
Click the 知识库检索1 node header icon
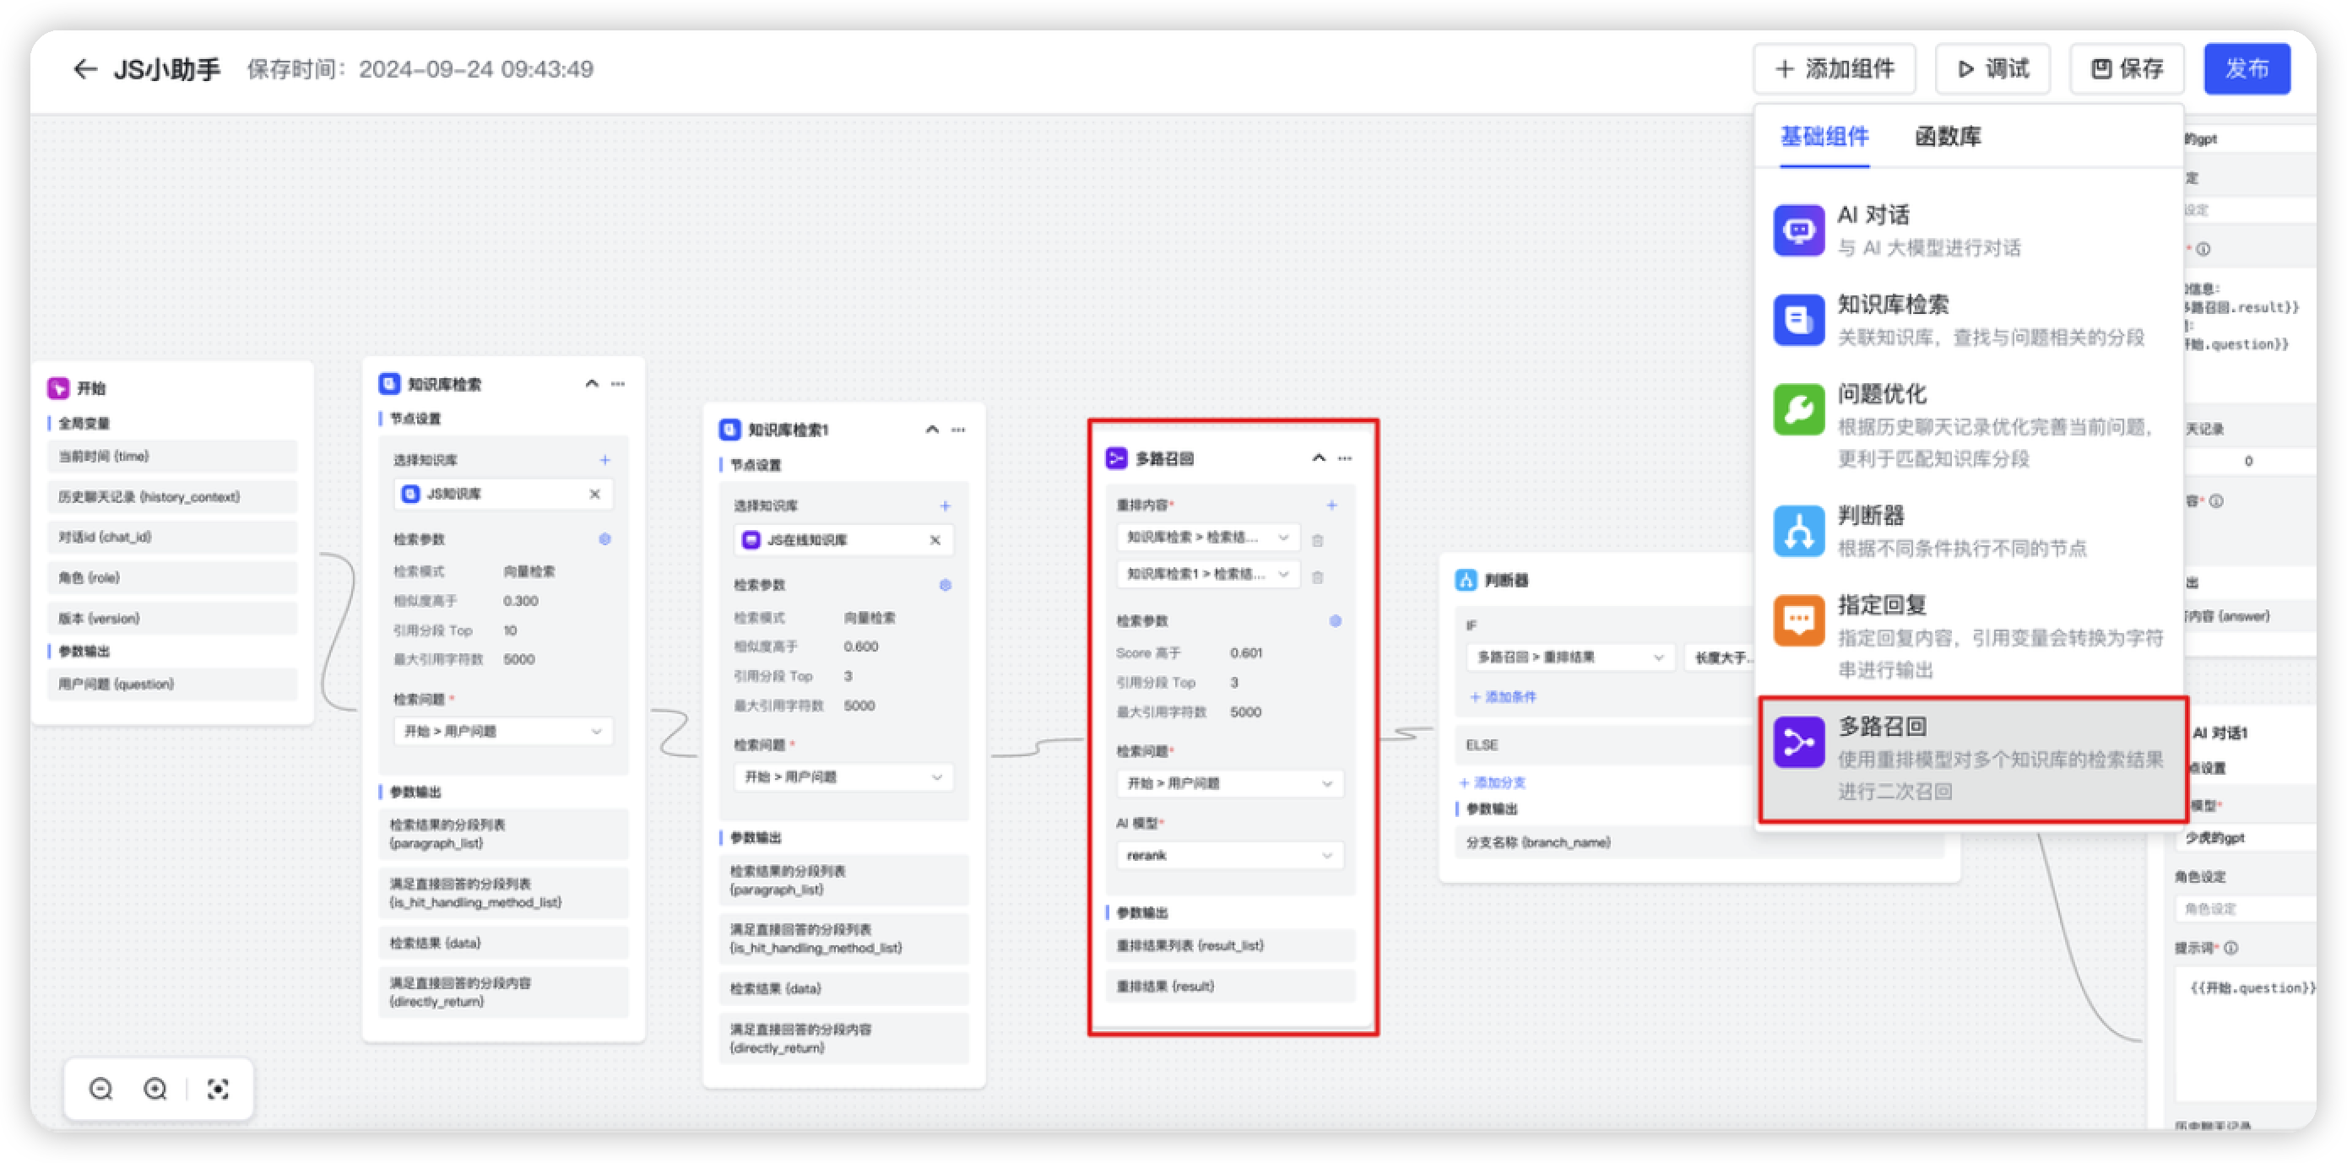pyautogui.click(x=729, y=429)
